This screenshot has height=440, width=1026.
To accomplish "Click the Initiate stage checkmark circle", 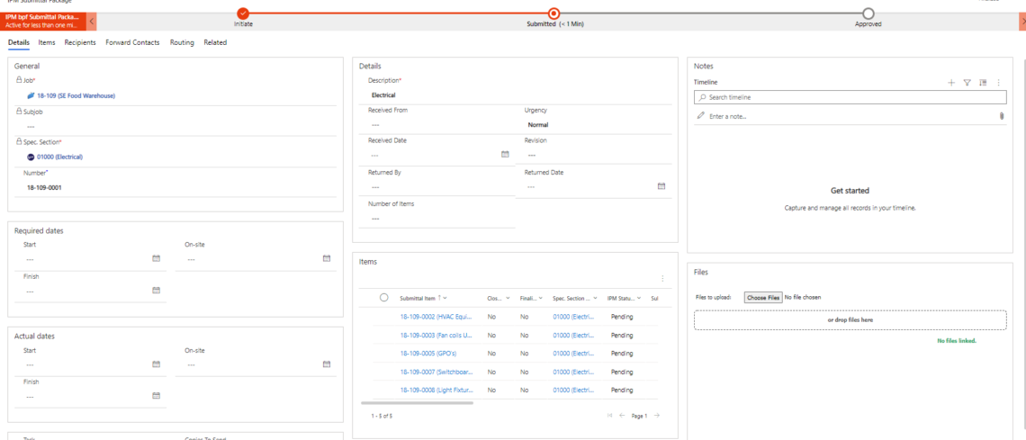I will [243, 13].
